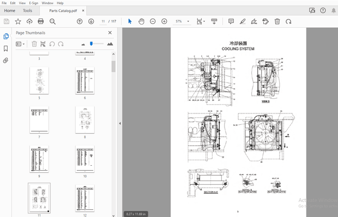Viewport: 338px width, 217px height.
Task: Open the find text magnifier tool
Action: point(52,21)
